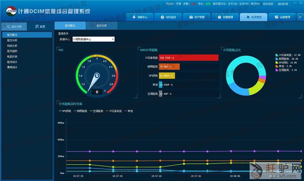Click the 统计分析 panel icon
The height and width of the screenshot is (181, 304).
[8, 27]
